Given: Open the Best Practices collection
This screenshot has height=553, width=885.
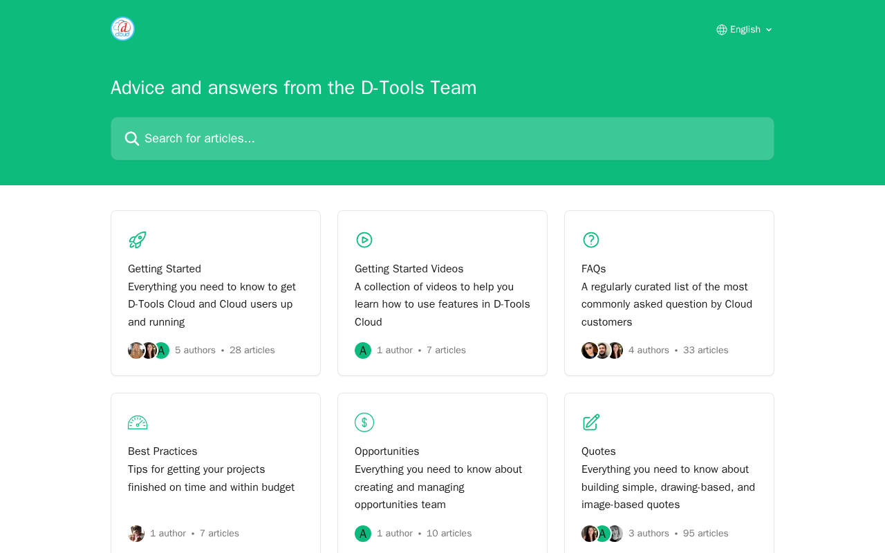Looking at the screenshot, I should (162, 451).
